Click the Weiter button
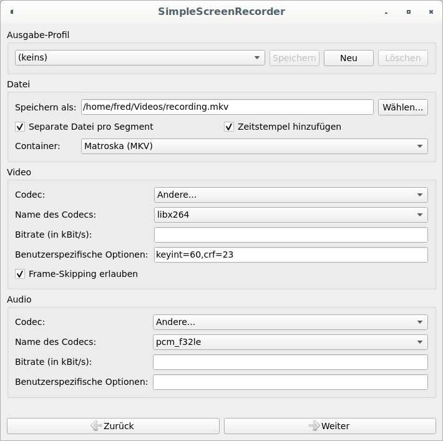443x441 pixels. (x=329, y=426)
